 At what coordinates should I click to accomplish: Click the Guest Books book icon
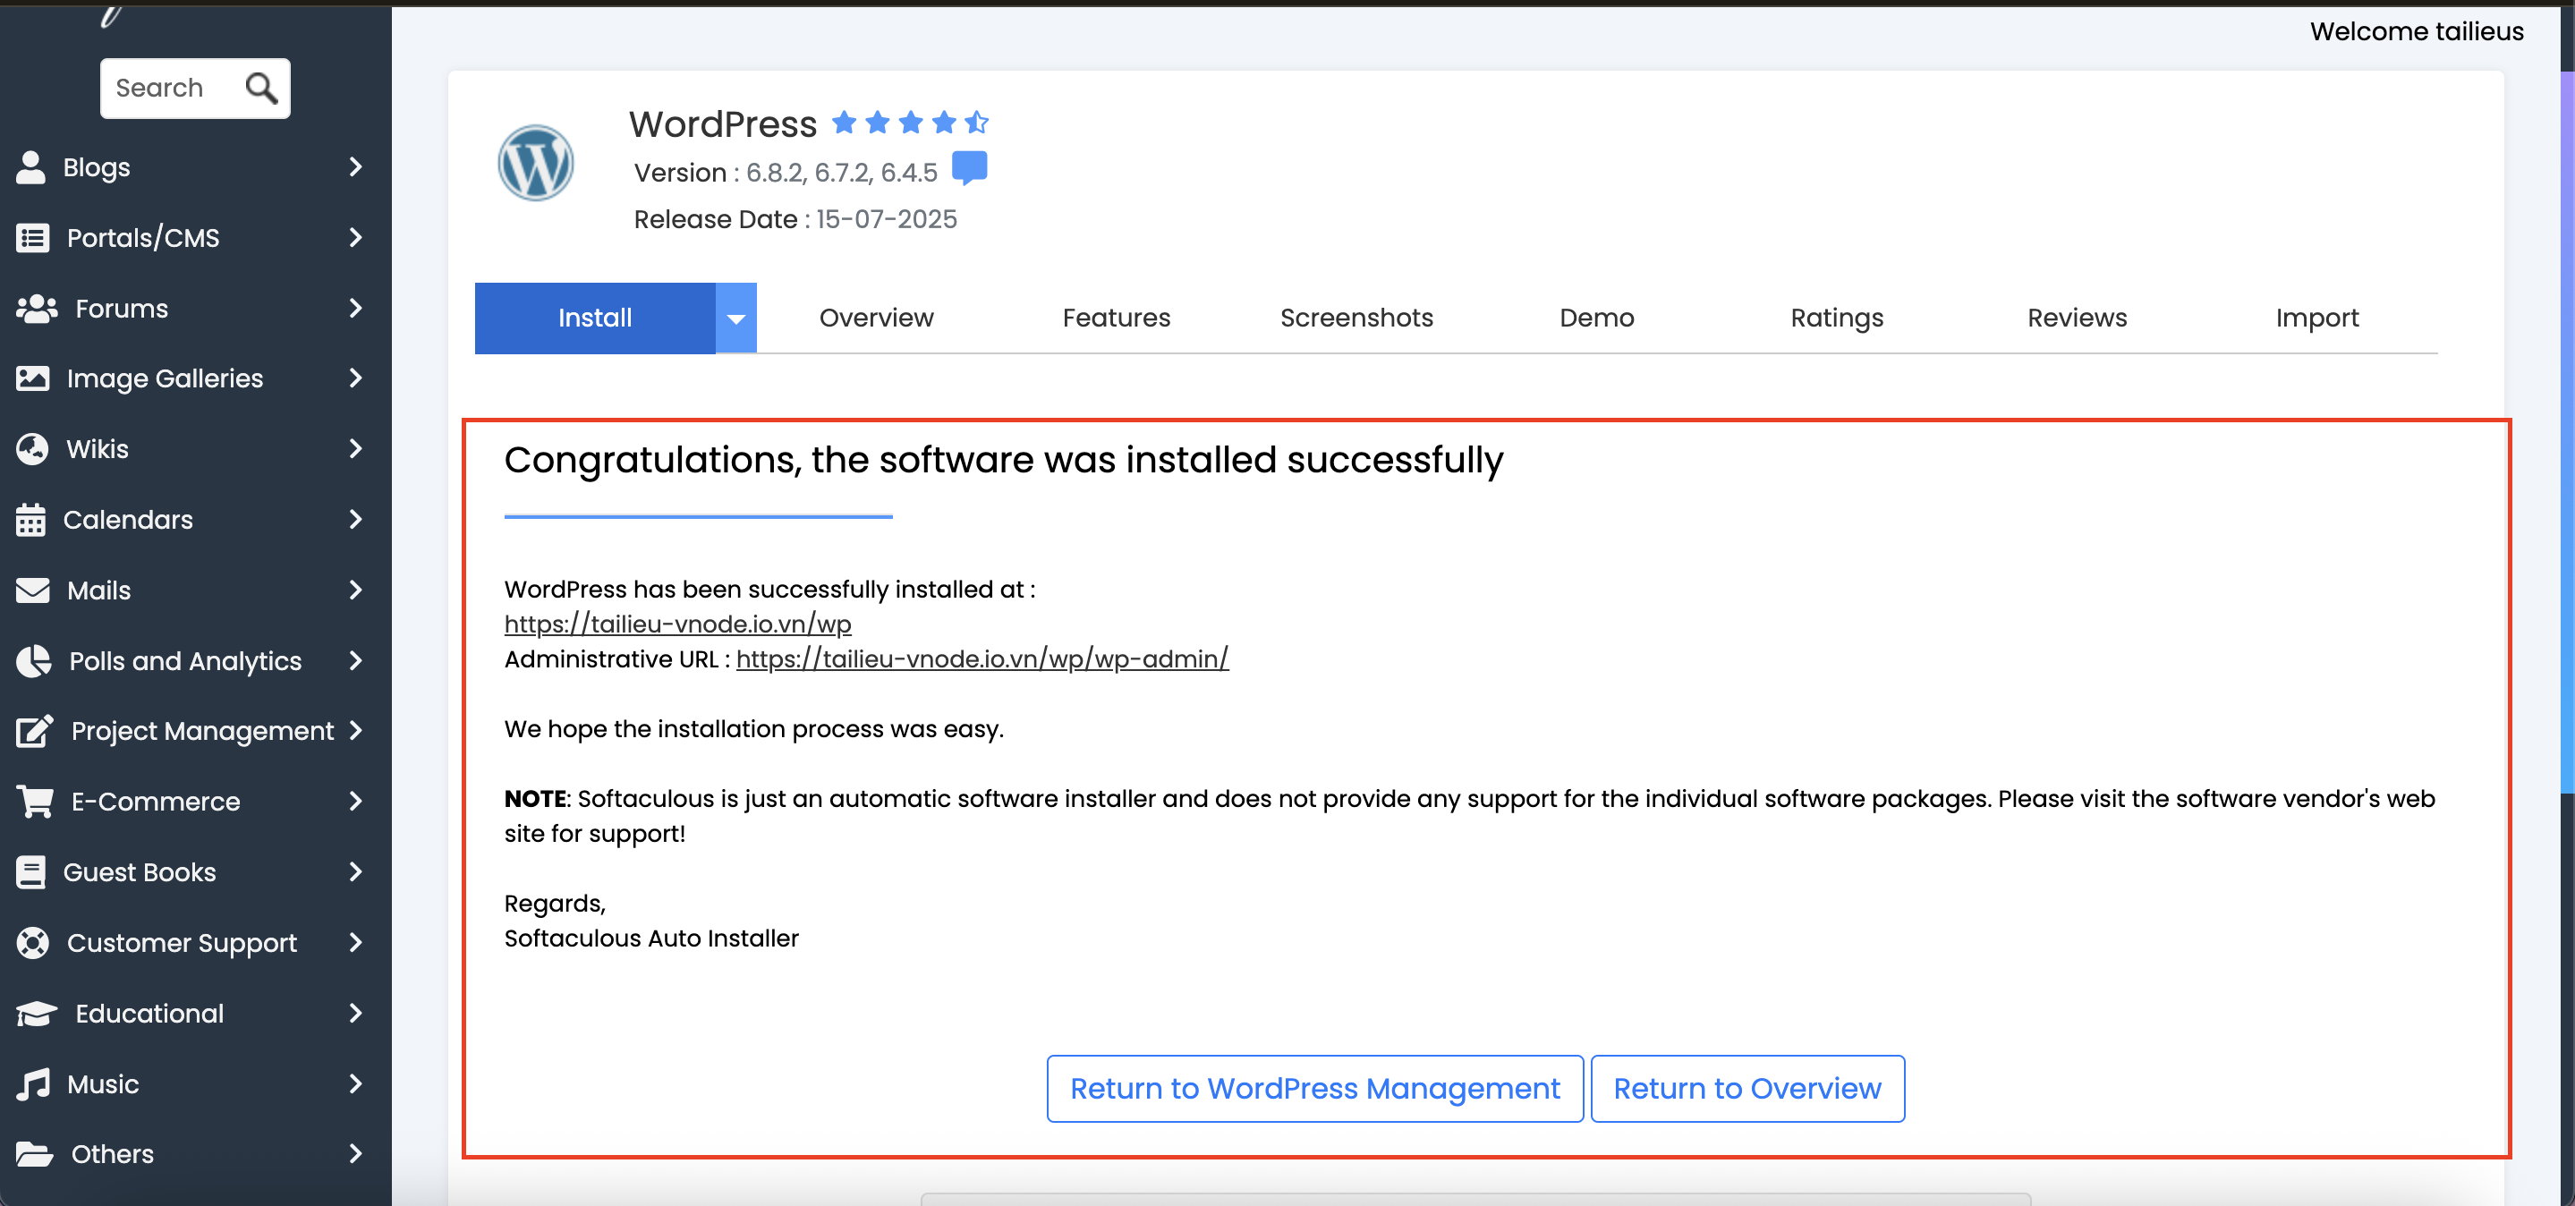[31, 872]
